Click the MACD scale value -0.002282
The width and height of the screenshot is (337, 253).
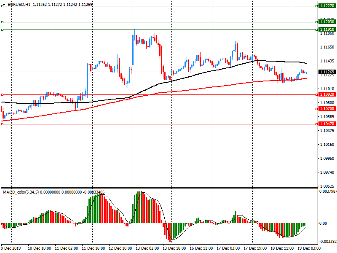[x=328, y=242]
